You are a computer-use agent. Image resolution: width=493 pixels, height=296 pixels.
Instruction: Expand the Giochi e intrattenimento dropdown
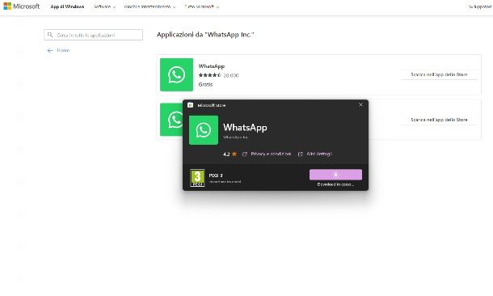pos(150,6)
